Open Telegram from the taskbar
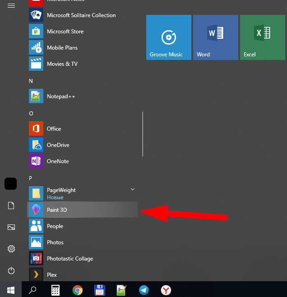 coord(144,290)
